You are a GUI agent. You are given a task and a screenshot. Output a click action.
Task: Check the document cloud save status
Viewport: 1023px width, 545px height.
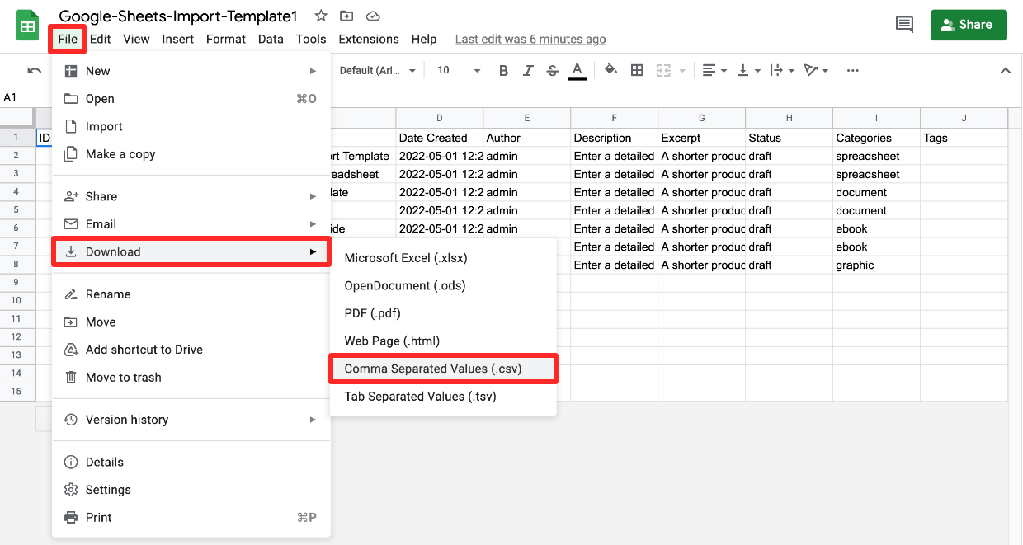click(x=373, y=15)
